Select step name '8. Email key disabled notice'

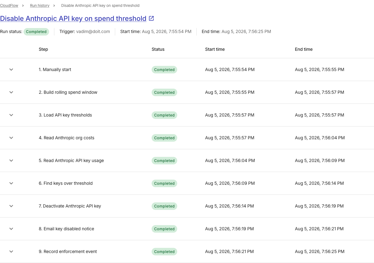(66, 229)
